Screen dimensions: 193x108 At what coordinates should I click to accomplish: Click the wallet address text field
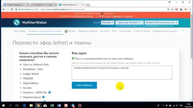click(x=122, y=73)
